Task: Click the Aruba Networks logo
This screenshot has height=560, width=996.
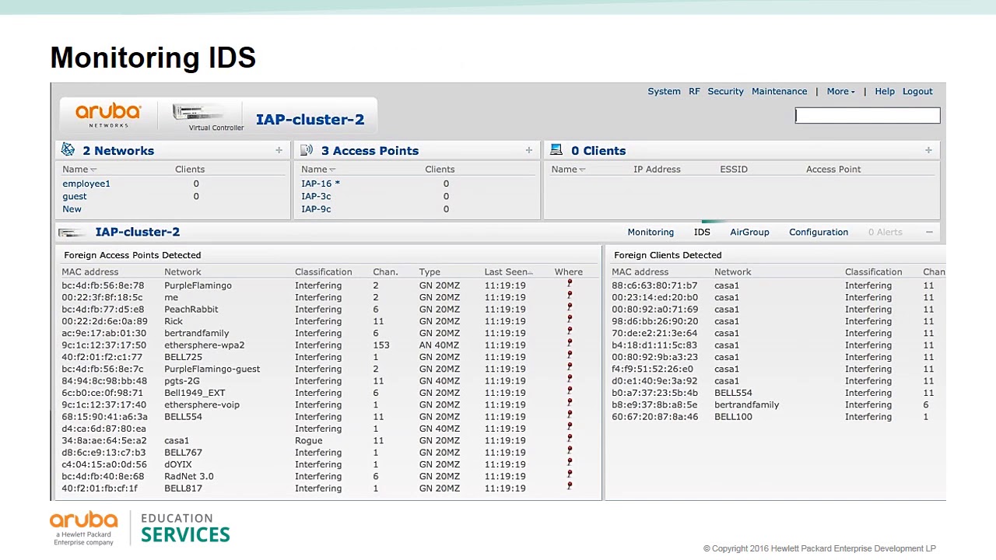Action: pyautogui.click(x=108, y=115)
